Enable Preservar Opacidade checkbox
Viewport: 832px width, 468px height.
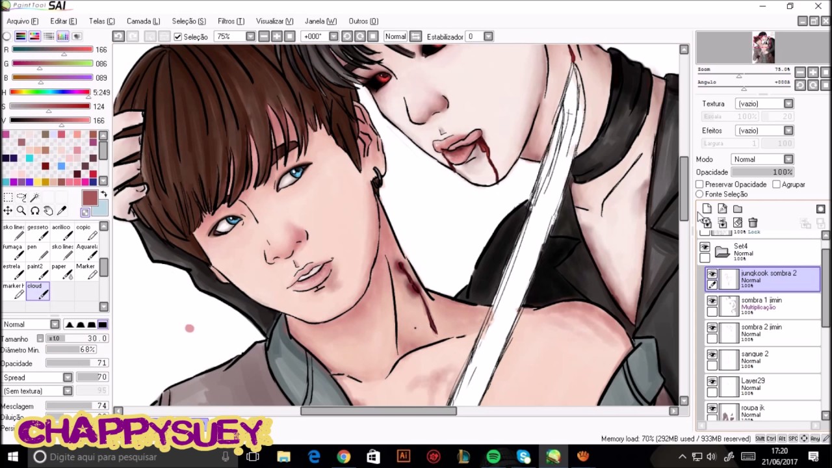click(x=699, y=185)
